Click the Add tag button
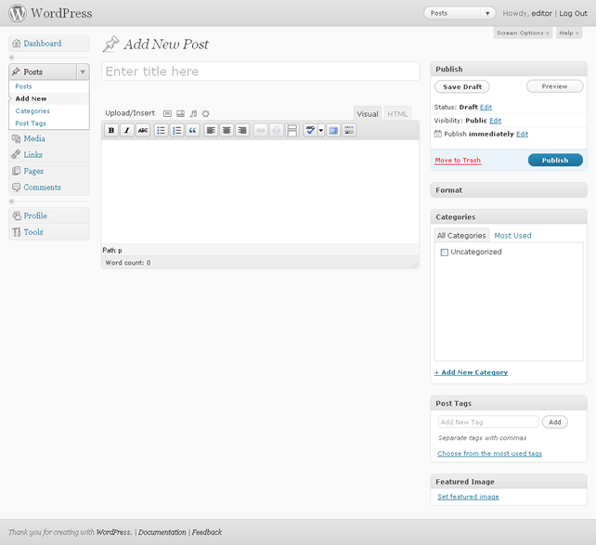The width and height of the screenshot is (596, 545). pyautogui.click(x=555, y=422)
